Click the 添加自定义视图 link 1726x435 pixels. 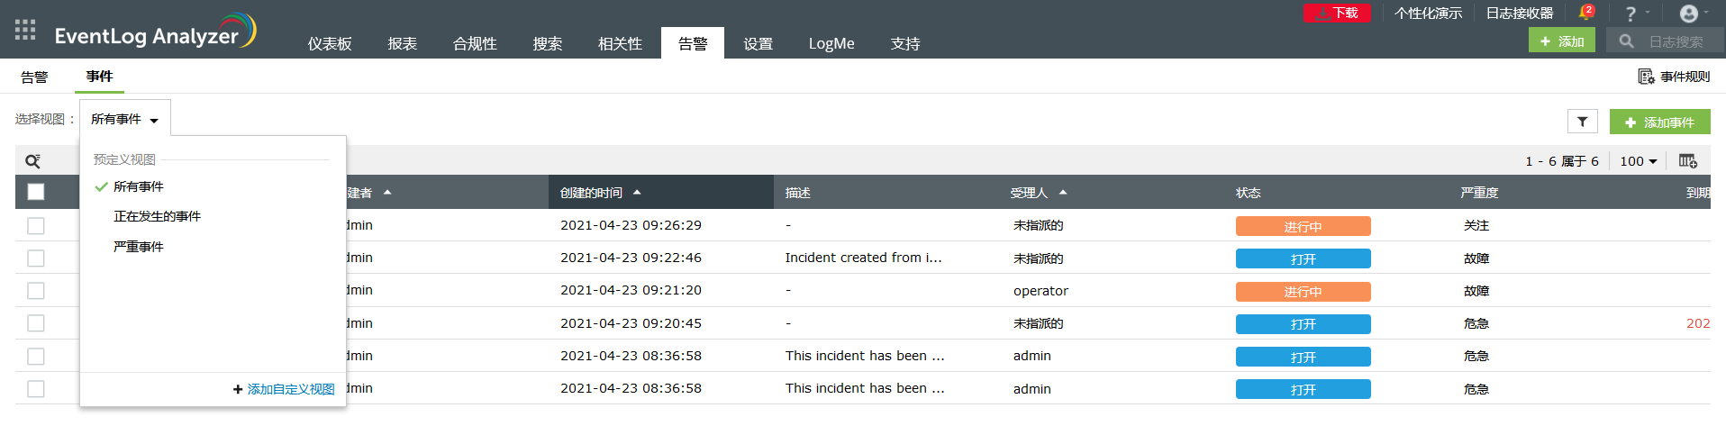click(x=284, y=389)
